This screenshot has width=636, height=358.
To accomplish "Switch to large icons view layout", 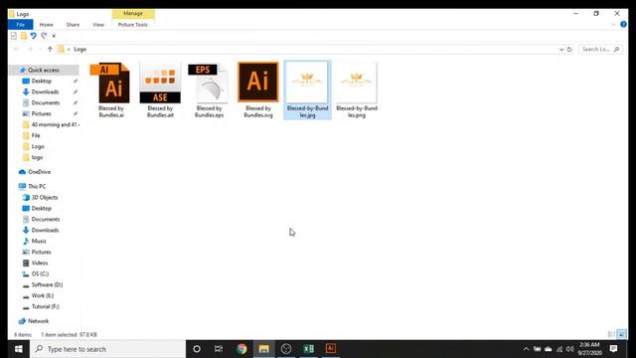I will (x=621, y=334).
